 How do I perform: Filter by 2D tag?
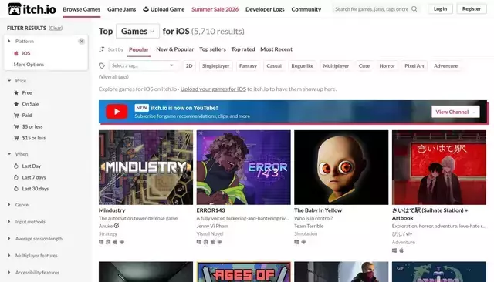coord(189,65)
